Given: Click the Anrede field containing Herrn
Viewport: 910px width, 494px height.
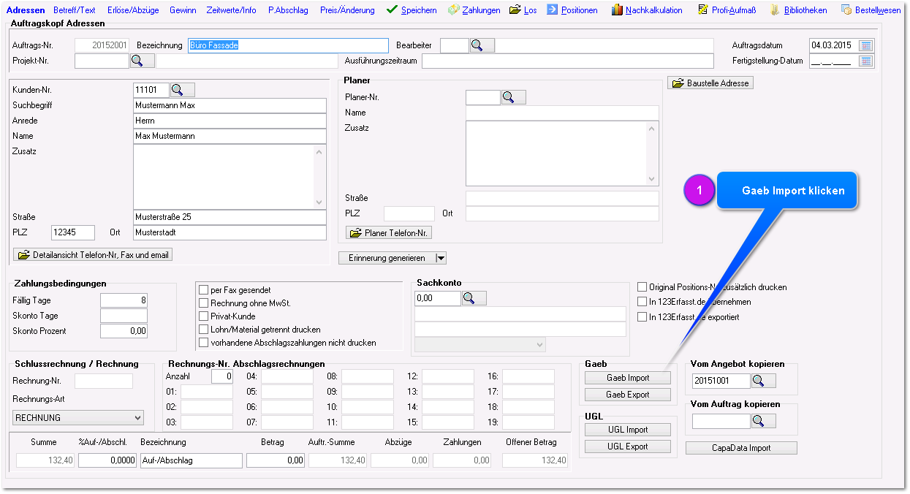Looking at the screenshot, I should tap(230, 121).
